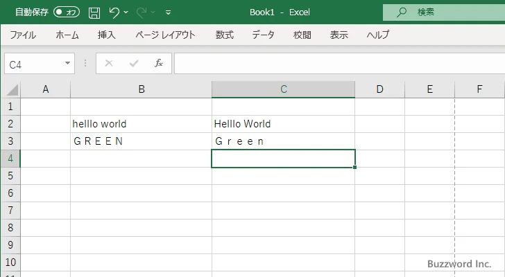Toggle the 自動保存 AutoSave switch
The image size is (505, 277).
pyautogui.click(x=67, y=12)
